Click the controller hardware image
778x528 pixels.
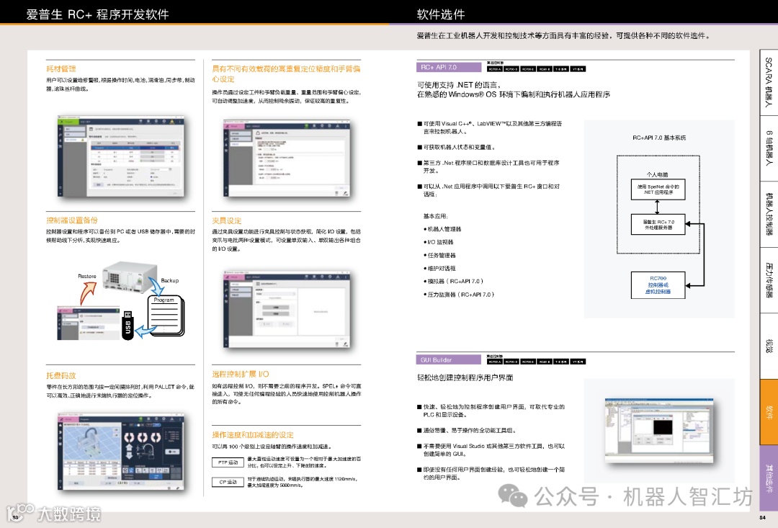[130, 277]
